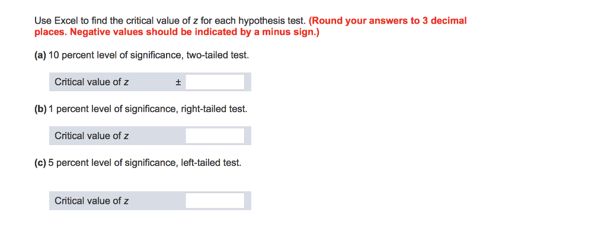Click the plus-minus symbol before the input
The height and width of the screenshot is (231, 607).
pyautogui.click(x=178, y=82)
